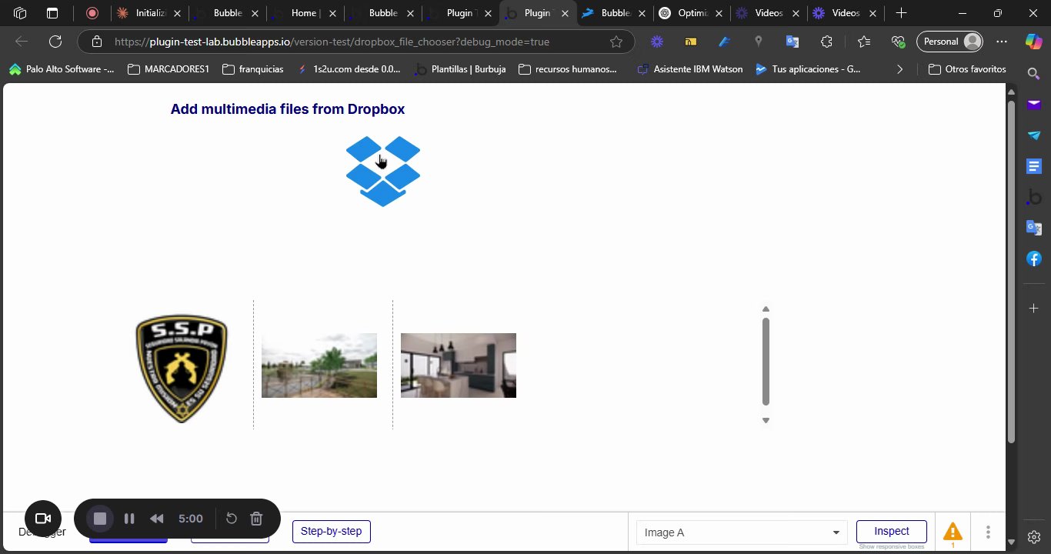The image size is (1051, 554).
Task: Add this page to favorites with the star
Action: click(x=616, y=42)
